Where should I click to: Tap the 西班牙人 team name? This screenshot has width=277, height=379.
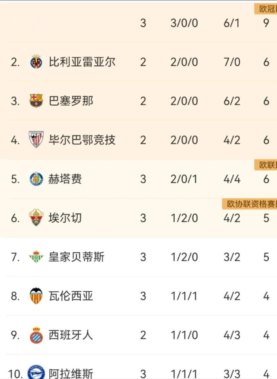pos(71,335)
